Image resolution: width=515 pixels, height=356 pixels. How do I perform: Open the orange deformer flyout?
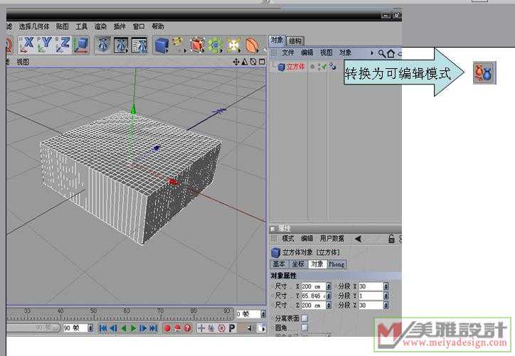tap(252, 45)
